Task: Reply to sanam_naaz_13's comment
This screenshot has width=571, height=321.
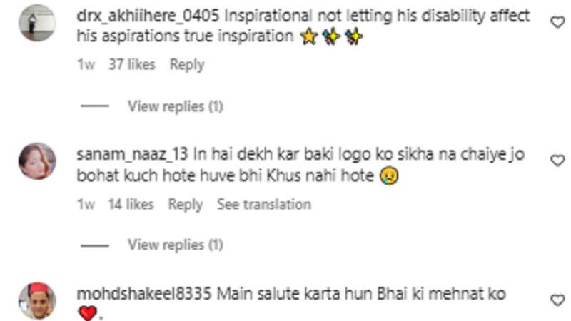Action: (x=186, y=205)
